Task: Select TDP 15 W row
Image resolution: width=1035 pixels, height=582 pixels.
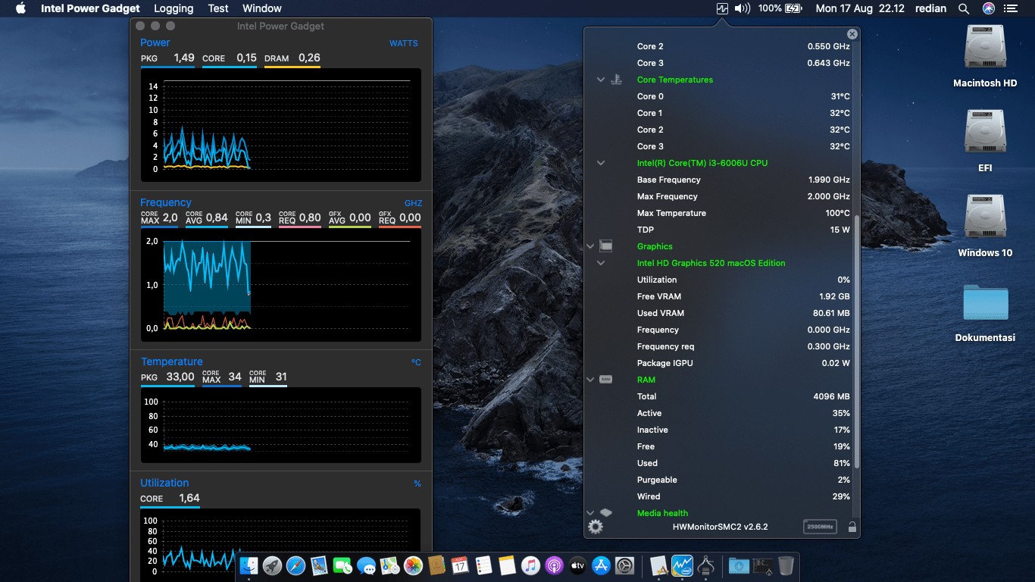Action: click(x=743, y=230)
